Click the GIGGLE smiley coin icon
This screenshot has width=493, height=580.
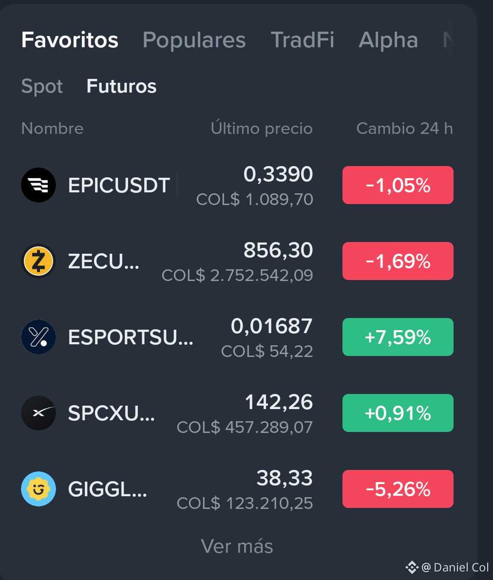tap(38, 489)
